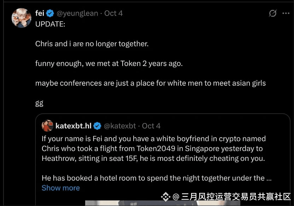Open katexbt.hl's small profile avatar

coord(47,126)
